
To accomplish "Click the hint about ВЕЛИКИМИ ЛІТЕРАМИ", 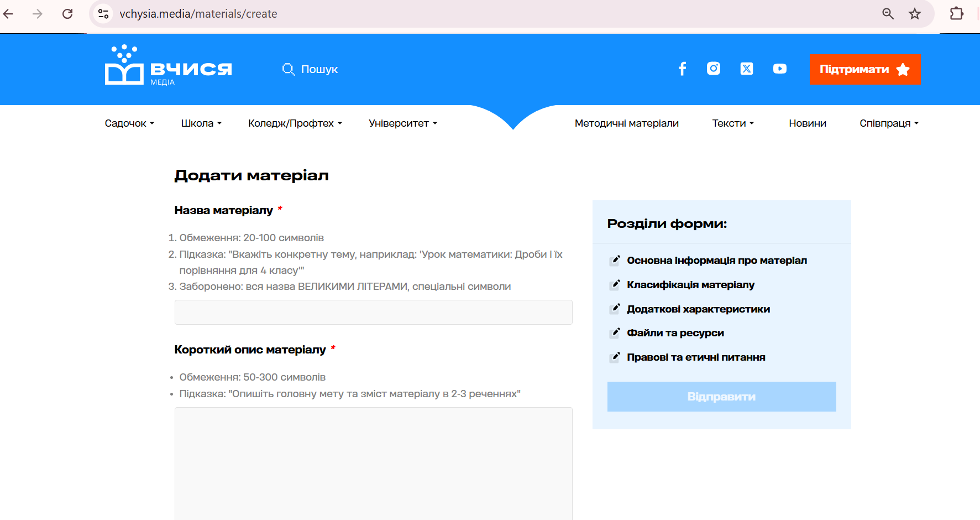I will (345, 287).
